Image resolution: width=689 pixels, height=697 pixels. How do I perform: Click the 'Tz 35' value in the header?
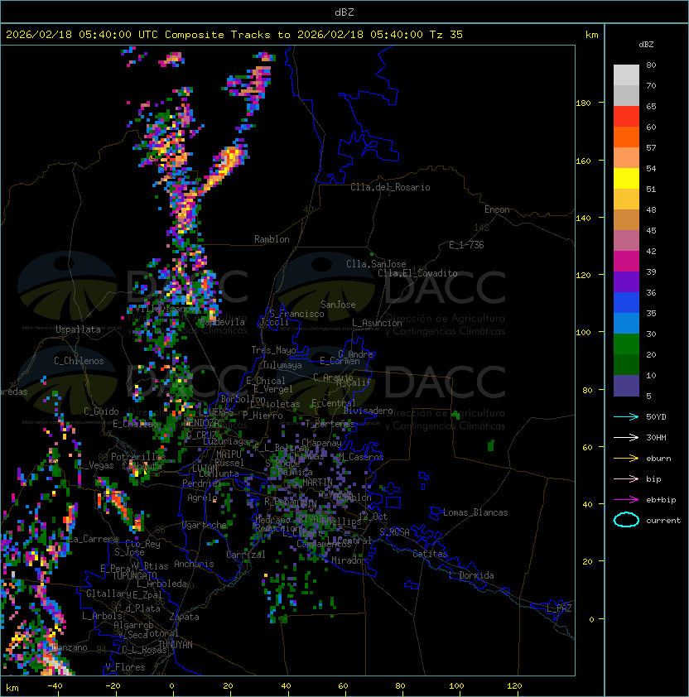446,35
